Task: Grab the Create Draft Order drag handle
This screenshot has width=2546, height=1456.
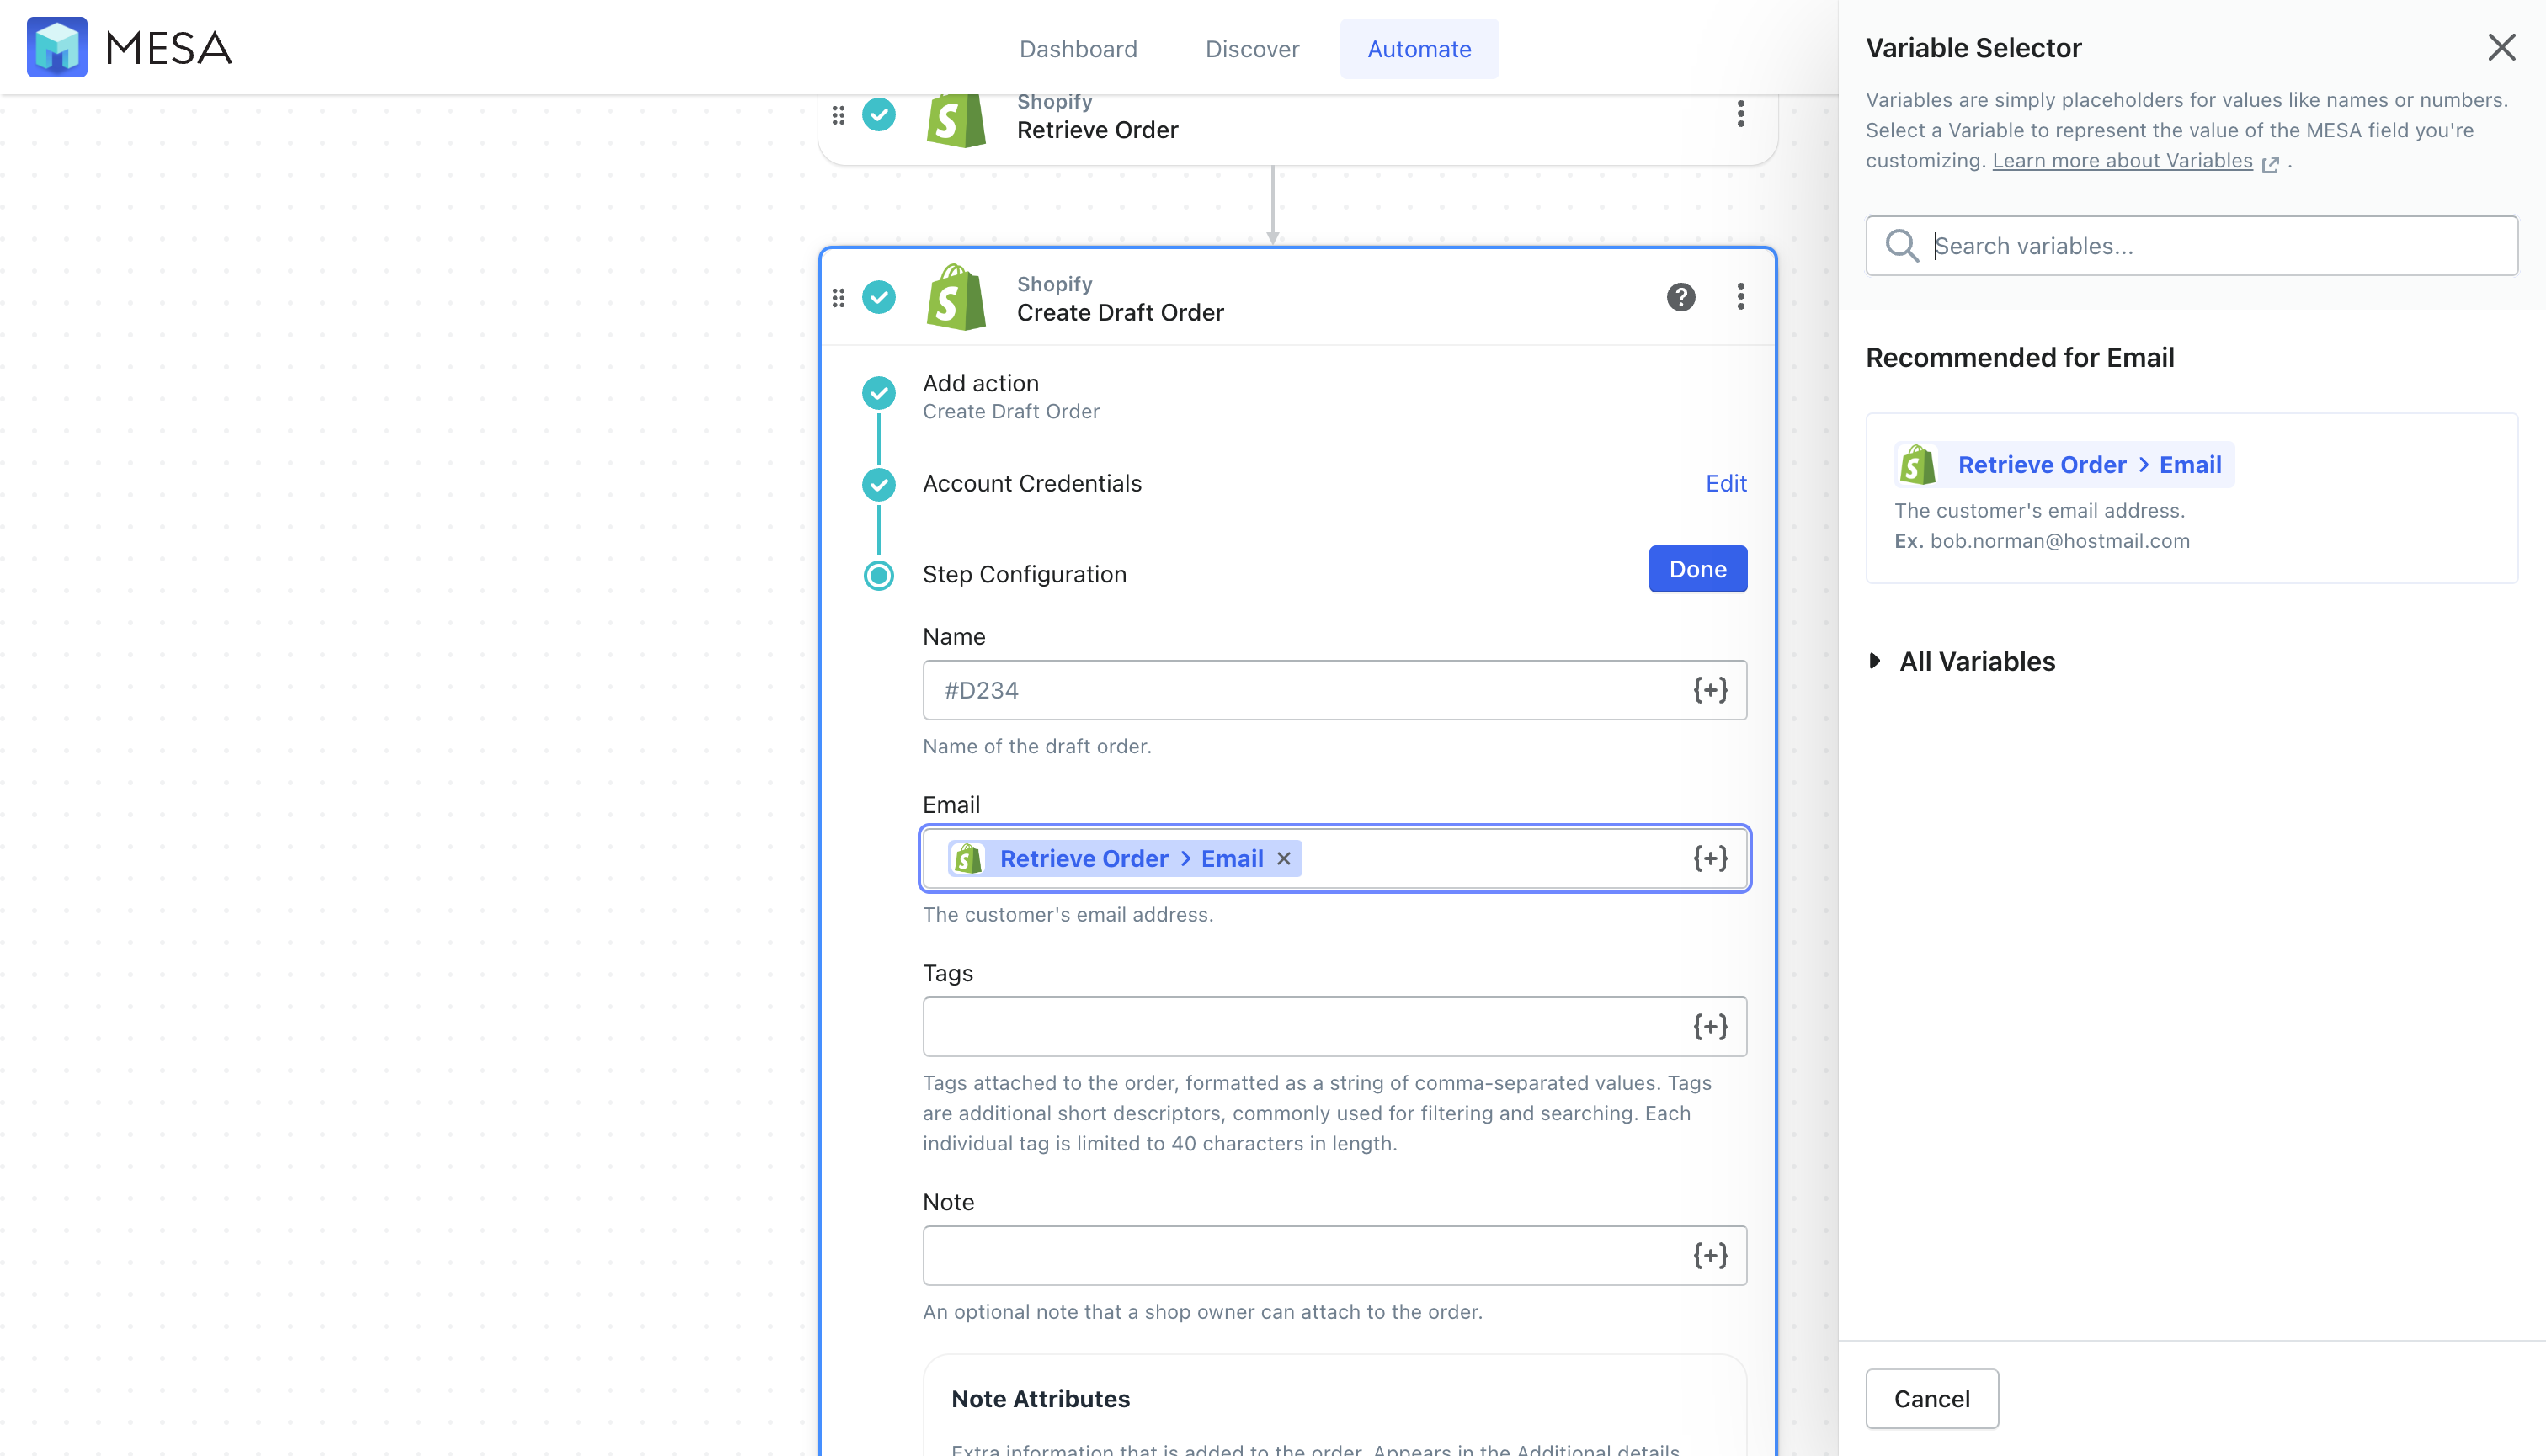Action: 839,298
